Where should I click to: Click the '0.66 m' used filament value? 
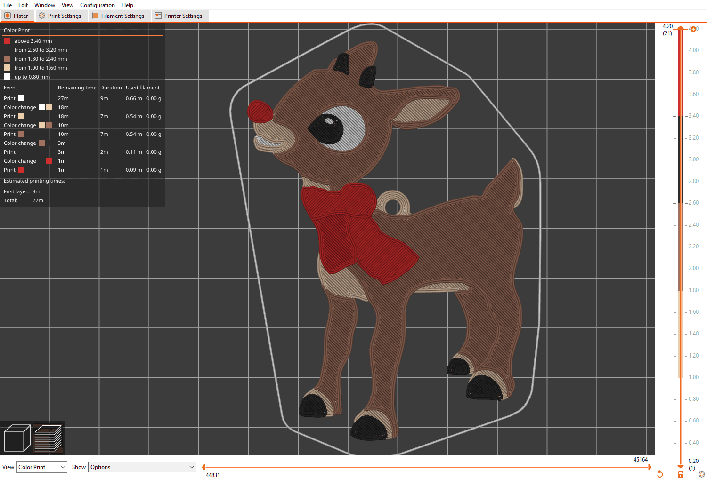click(134, 98)
